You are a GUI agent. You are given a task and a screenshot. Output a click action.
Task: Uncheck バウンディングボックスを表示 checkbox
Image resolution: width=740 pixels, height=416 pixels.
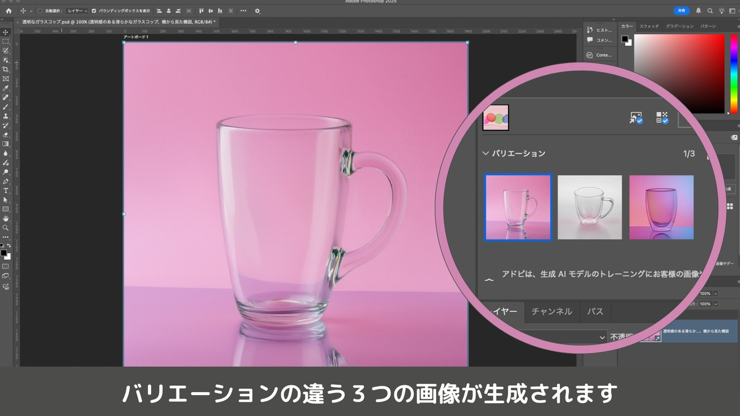[x=94, y=10]
